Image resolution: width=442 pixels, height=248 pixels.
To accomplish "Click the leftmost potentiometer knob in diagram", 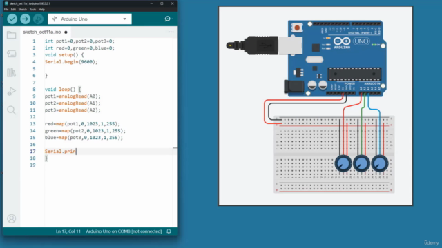I will pos(343,163).
